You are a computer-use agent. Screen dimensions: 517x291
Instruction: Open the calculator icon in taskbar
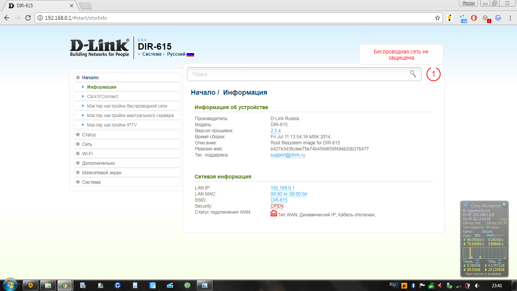pos(135,285)
